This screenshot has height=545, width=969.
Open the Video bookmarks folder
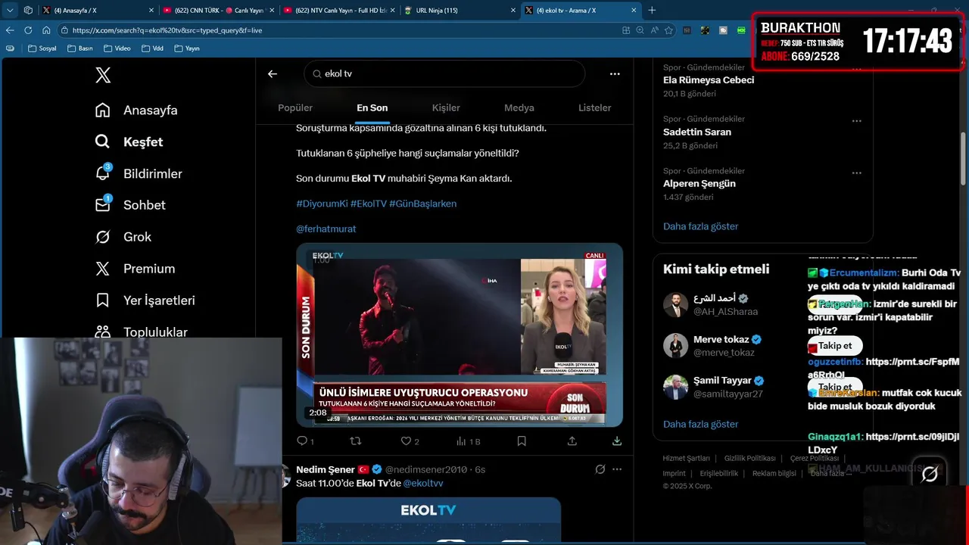[117, 48]
